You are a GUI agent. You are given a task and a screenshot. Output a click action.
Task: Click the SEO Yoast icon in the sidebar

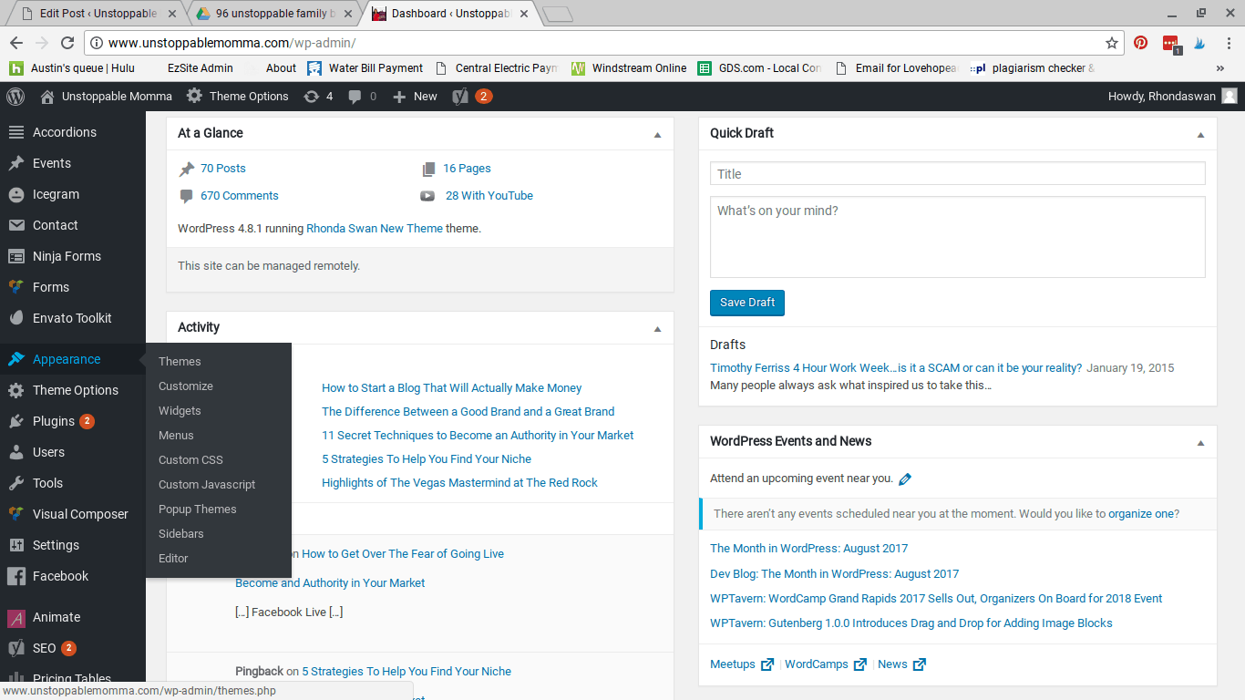click(x=15, y=648)
